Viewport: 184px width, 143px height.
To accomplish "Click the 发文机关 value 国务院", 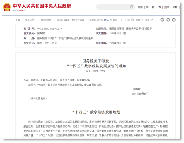I will pos(41,33).
